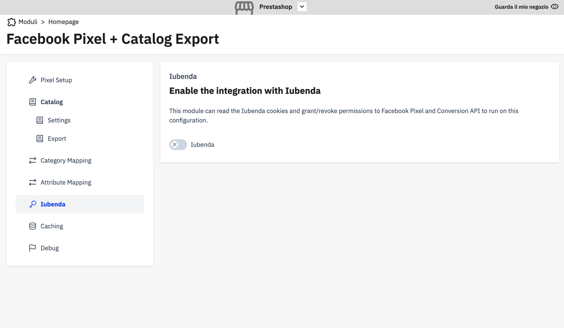The width and height of the screenshot is (564, 328).
Task: Click the Prestashop shop name text
Action: (276, 7)
